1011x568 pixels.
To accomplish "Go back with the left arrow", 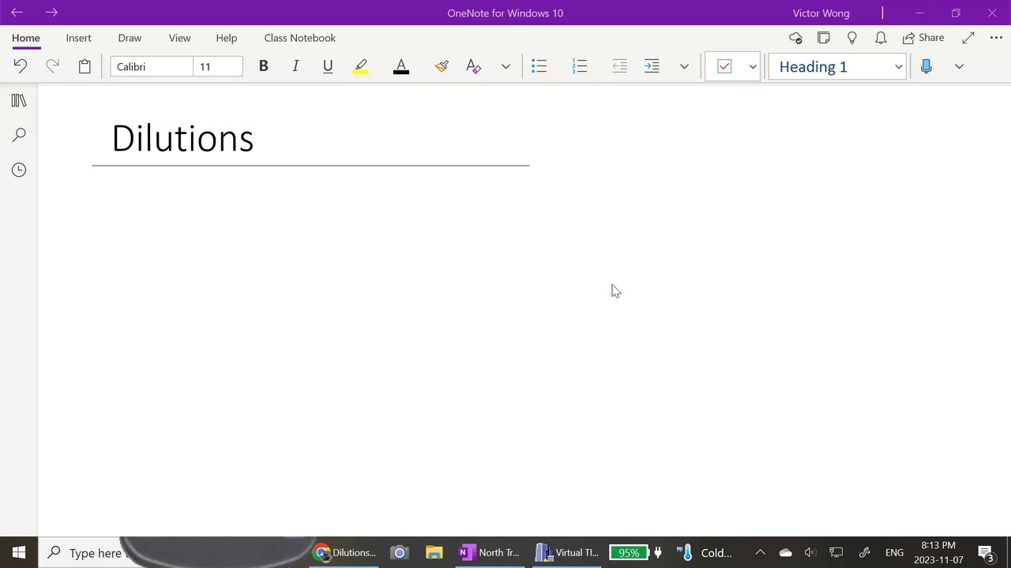I will pyautogui.click(x=17, y=13).
